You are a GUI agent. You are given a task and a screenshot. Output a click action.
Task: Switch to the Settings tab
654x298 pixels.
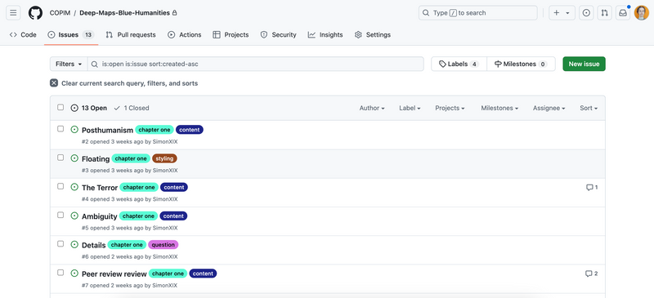point(373,34)
